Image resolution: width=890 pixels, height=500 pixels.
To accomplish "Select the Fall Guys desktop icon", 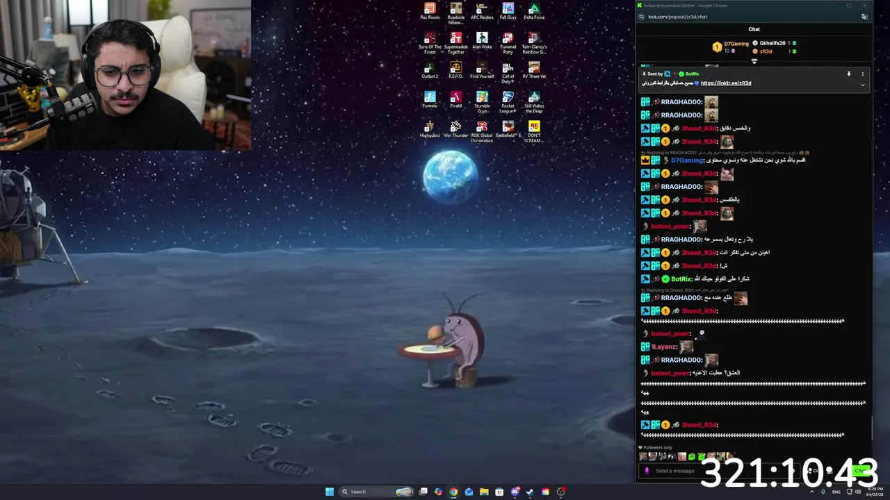I will pyautogui.click(x=508, y=12).
